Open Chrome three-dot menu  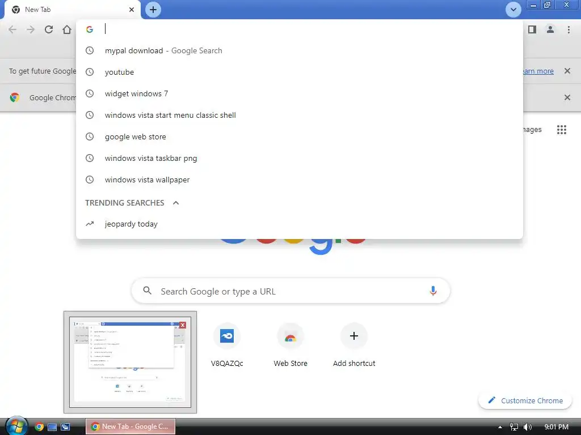569,29
